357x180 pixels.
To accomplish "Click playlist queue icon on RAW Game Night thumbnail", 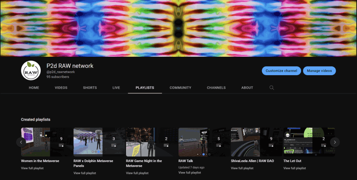I will [166, 145].
